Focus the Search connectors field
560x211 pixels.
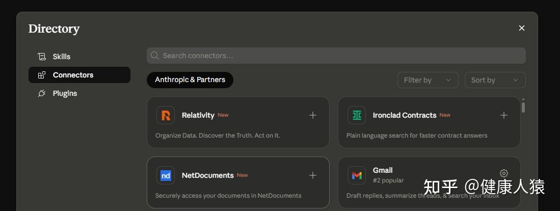point(336,56)
